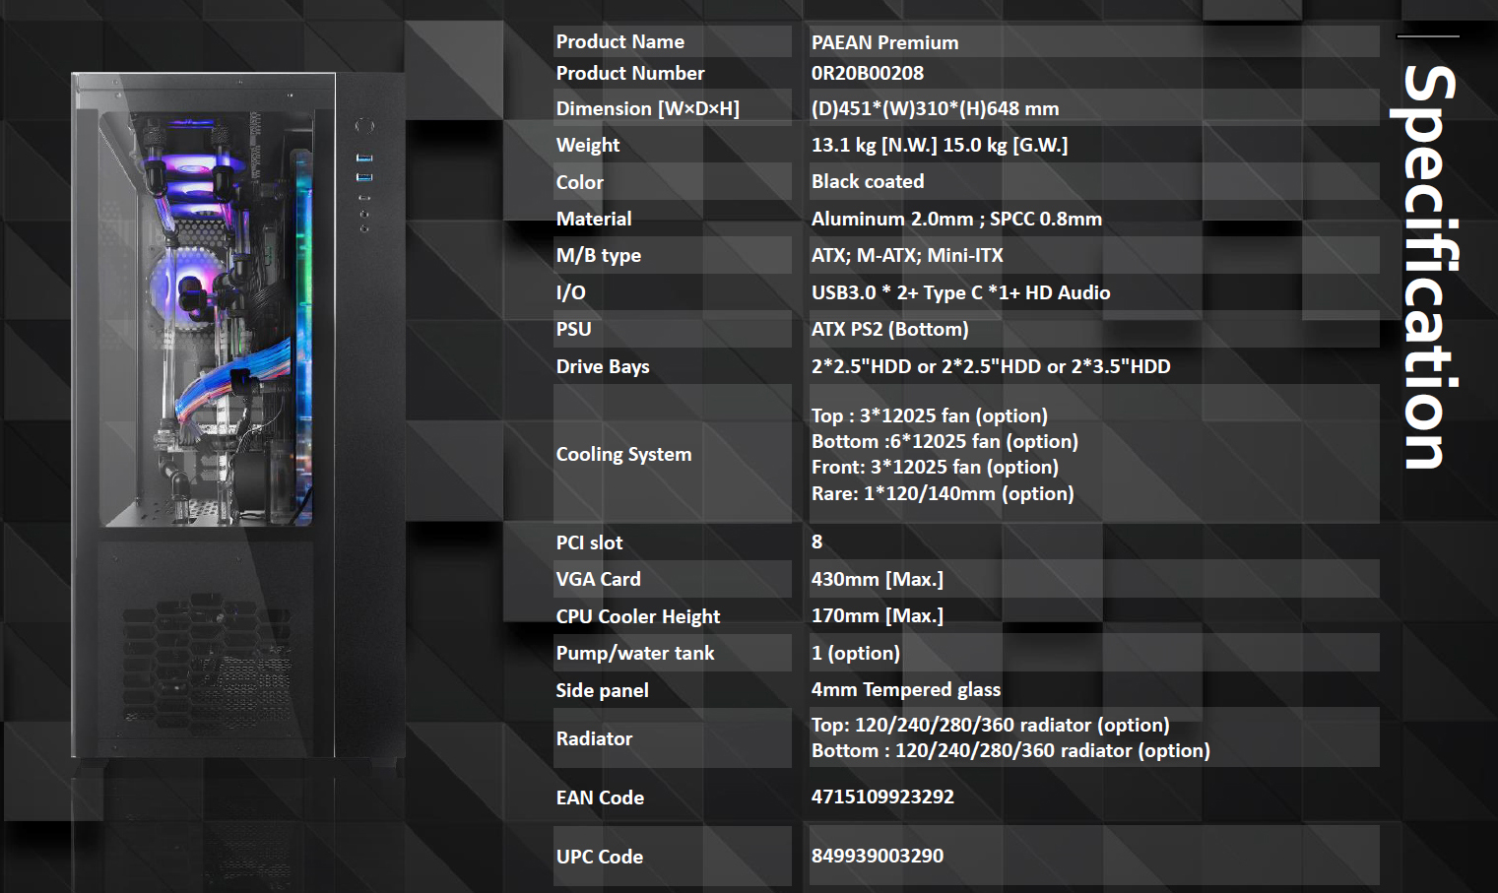Click the 'Pump/water tank' label
The height and width of the screenshot is (893, 1498).
click(635, 653)
